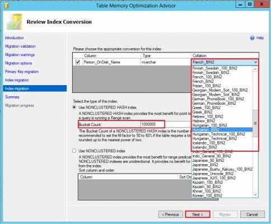The width and height of the screenshot is (271, 224).
Task: Open the Help link
Action: point(260,38)
